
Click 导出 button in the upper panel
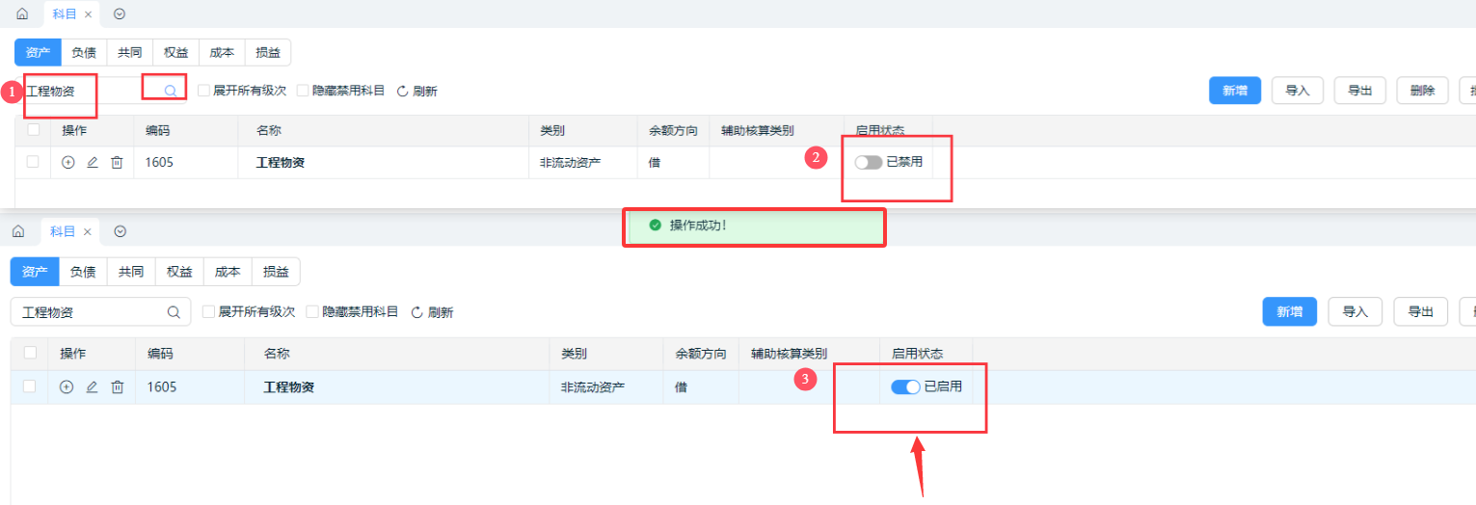click(x=1359, y=91)
